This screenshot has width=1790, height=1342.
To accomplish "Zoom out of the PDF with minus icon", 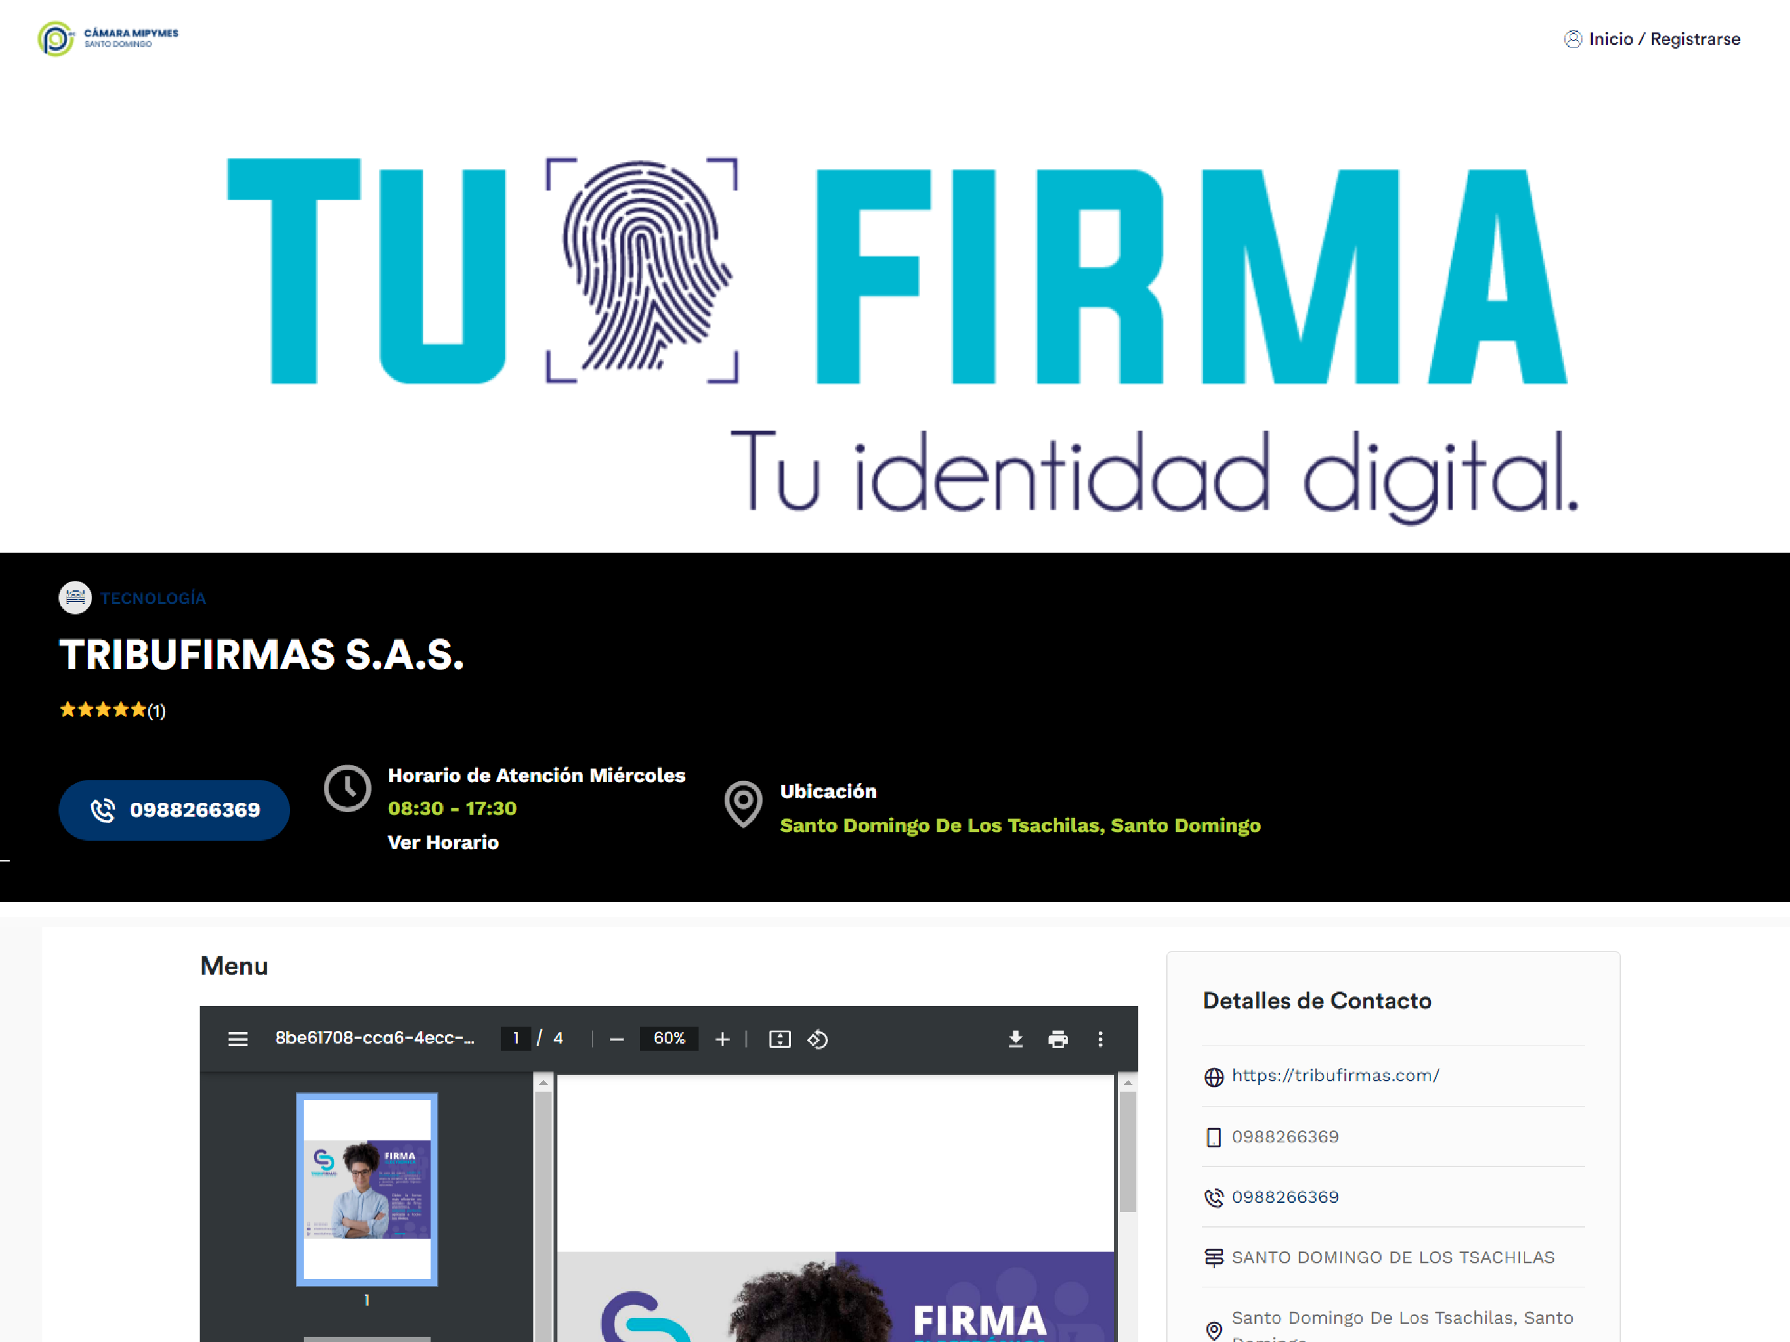I will [x=617, y=1038].
